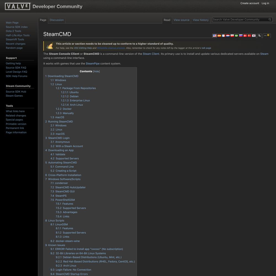This screenshot has width=276, height=276.
Task: Hide the Contents table
Action: click(96, 71)
